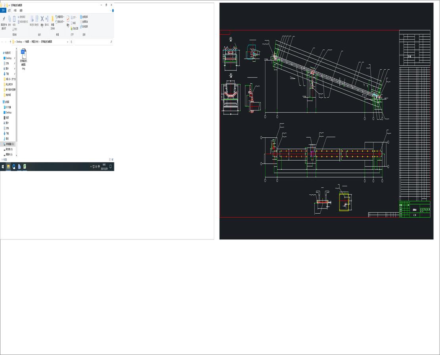Viewport: 440px width, 355px height.
Task: Open the Properties checkmark icon
Action: (x=68, y=19)
